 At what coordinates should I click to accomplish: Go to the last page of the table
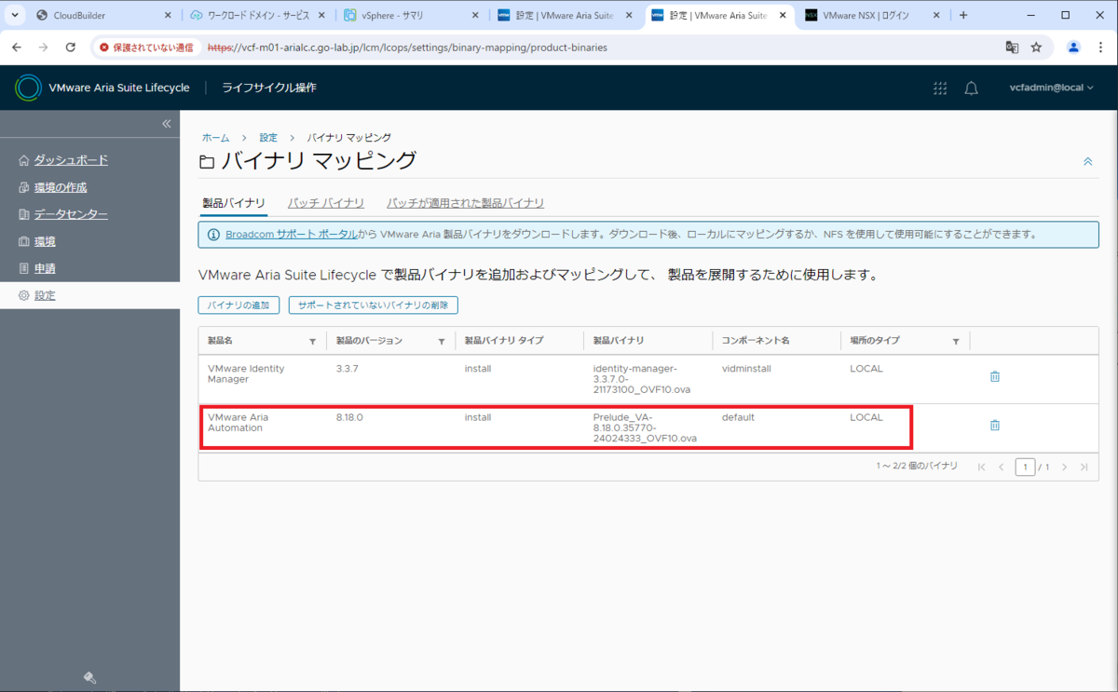[x=1084, y=467]
